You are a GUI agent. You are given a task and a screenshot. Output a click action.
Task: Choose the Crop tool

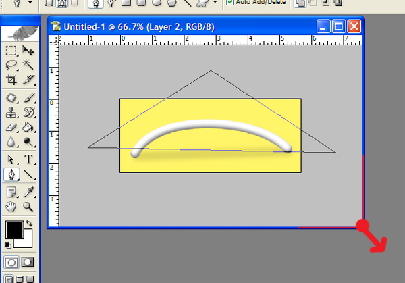[x=11, y=80]
